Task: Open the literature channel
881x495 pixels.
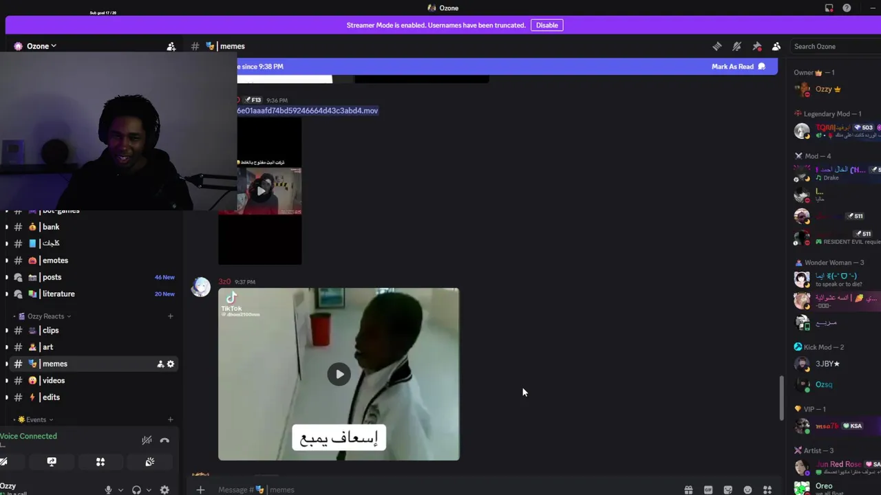Action: (x=59, y=294)
